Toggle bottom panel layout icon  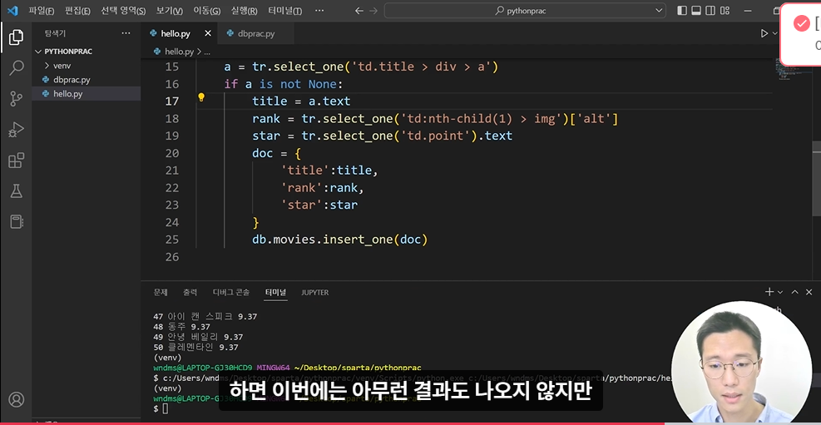[x=696, y=11]
